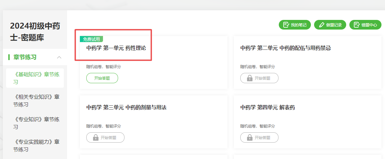Click lock icon on 第三单元 card
The image size is (385, 159).
pyautogui.click(x=96, y=137)
